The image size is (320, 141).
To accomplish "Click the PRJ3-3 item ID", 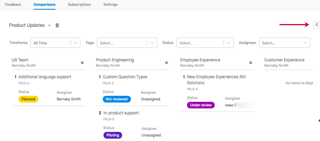I will pos(108,83).
